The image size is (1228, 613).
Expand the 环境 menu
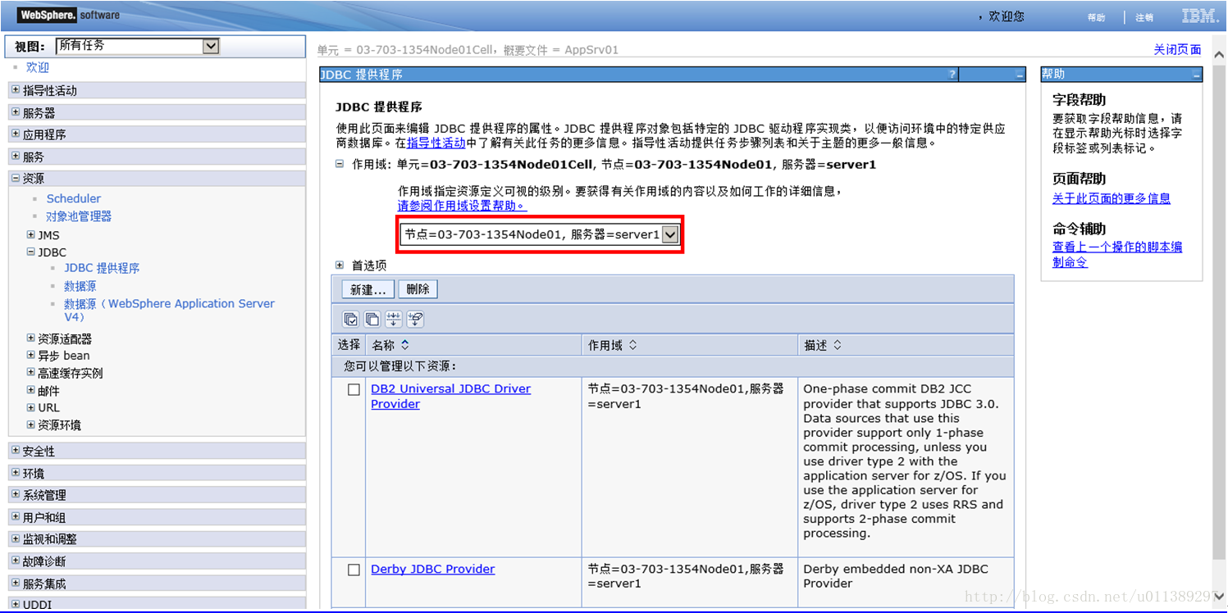[x=16, y=473]
